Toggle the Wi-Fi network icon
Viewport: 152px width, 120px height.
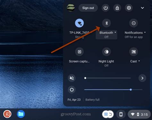[x=79, y=23]
